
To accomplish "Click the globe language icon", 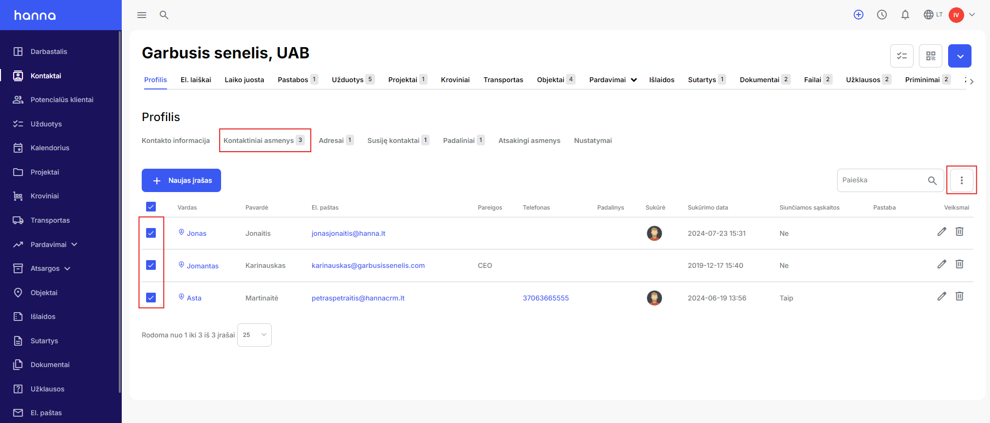I will (929, 15).
